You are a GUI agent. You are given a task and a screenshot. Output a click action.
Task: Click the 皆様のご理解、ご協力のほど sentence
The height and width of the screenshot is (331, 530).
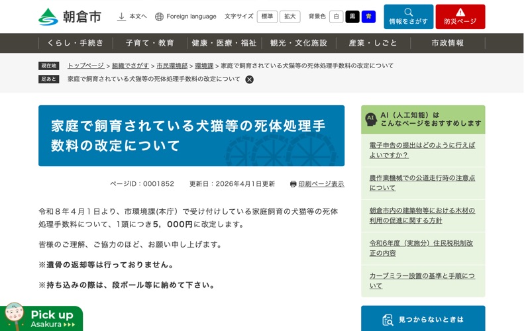point(131,244)
